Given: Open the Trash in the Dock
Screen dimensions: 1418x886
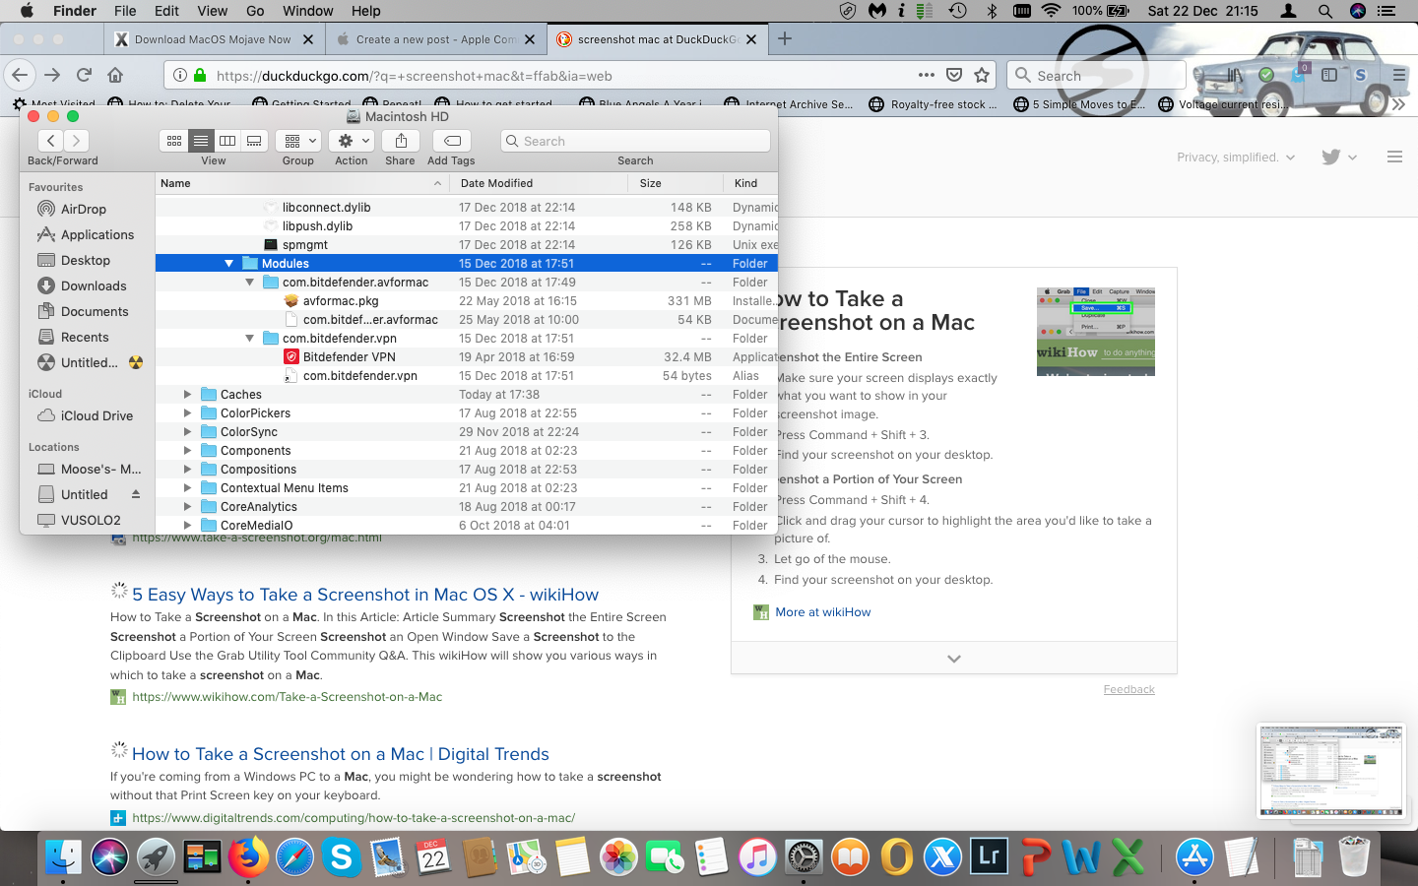Looking at the screenshot, I should [x=1354, y=857].
